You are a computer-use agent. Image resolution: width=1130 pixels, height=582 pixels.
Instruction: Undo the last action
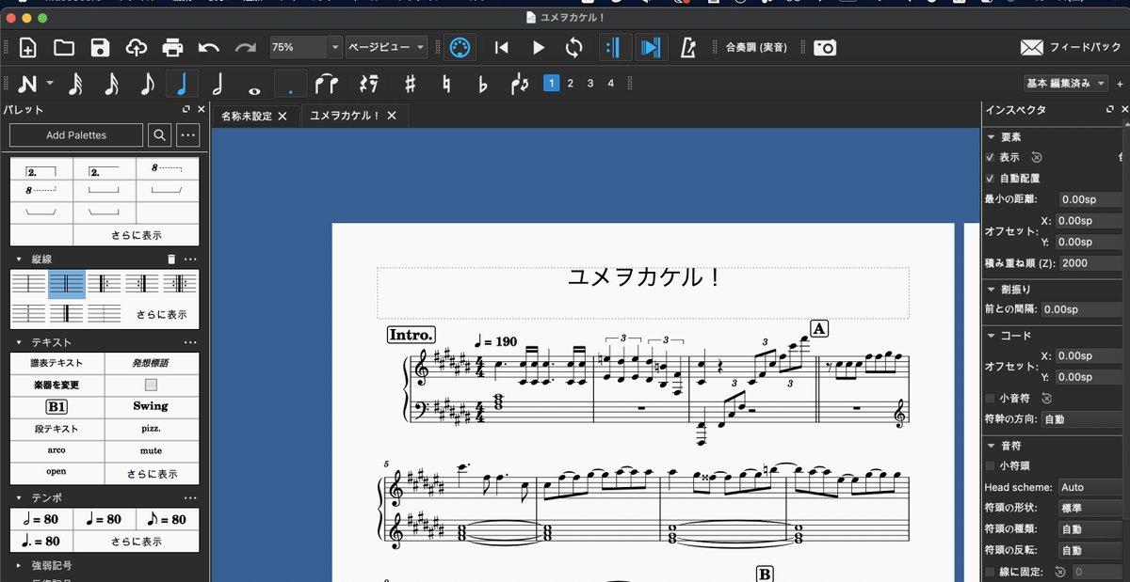[209, 48]
